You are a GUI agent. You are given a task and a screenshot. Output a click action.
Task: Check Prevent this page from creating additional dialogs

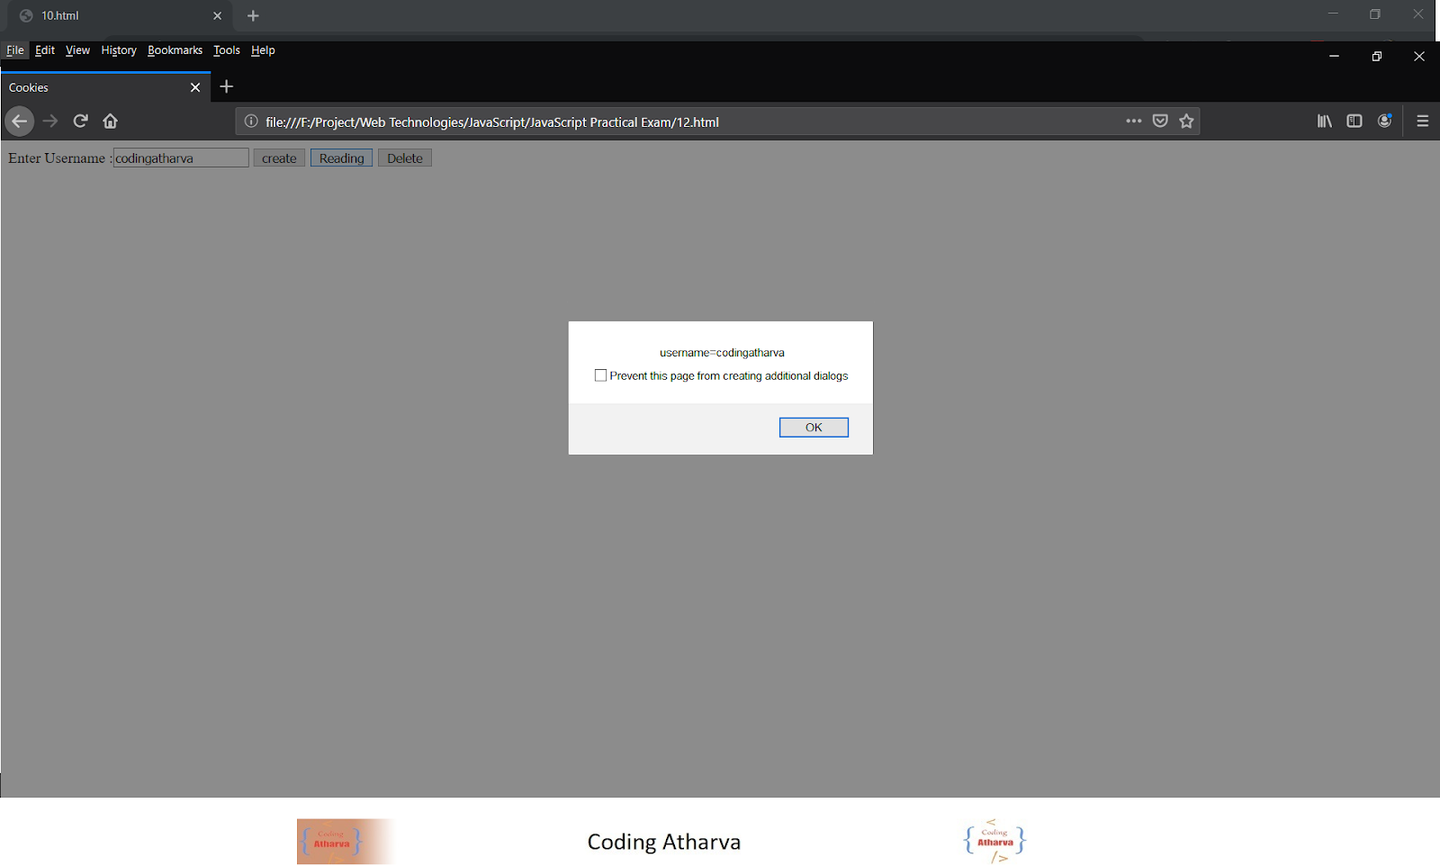coord(600,375)
